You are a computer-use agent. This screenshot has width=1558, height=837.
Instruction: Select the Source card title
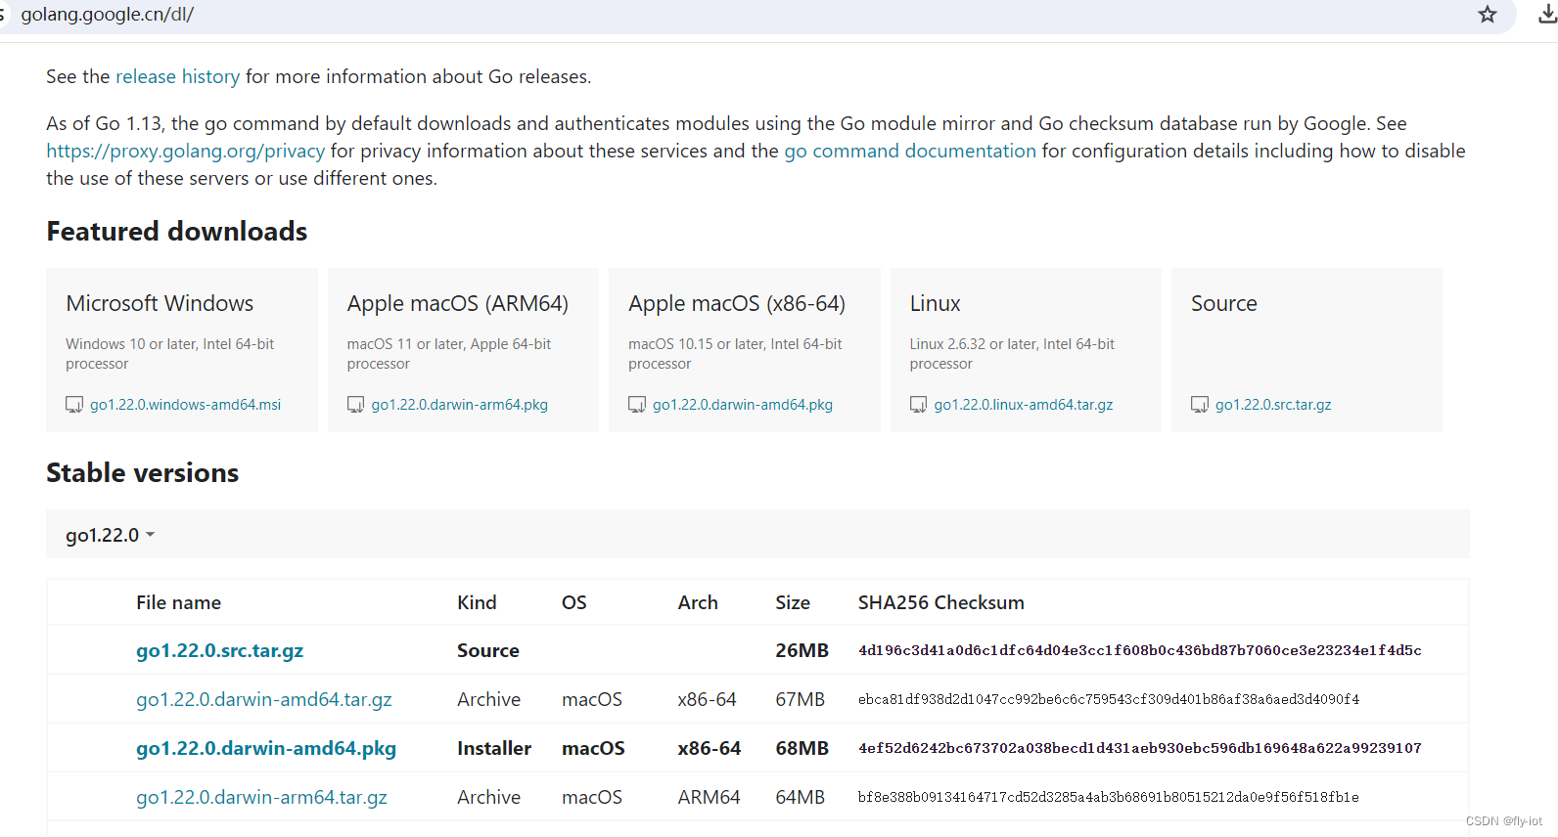click(x=1223, y=303)
